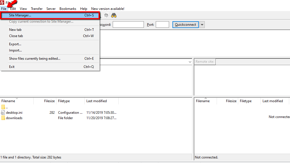Sort local files by Filename column
This screenshot has height=163, width=290.
tap(17, 101)
